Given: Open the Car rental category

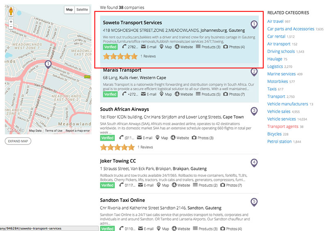Looking at the screenshot, I should click(x=276, y=37).
